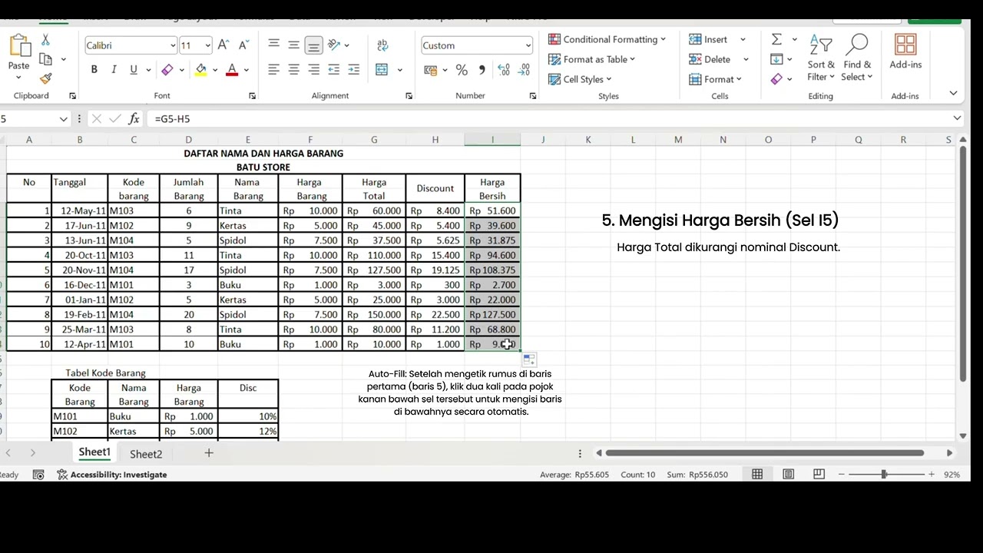Screen dimensions: 983x553
Task: Set Middle Align for the cell
Action: click(293, 45)
